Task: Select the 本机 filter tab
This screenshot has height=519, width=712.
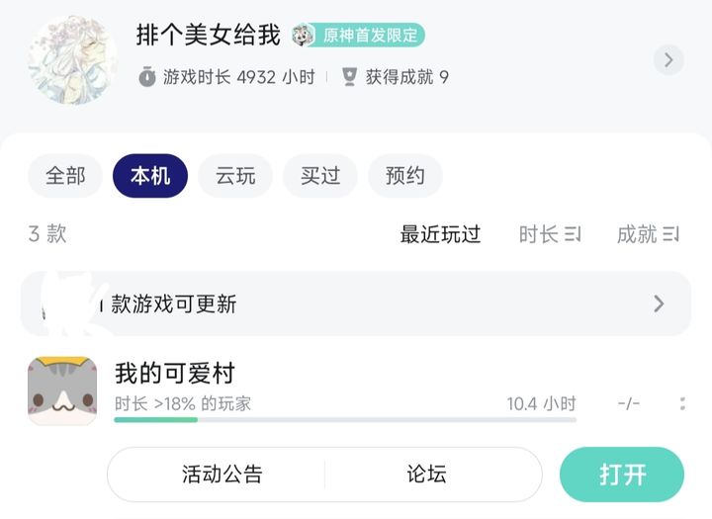Action: (x=150, y=176)
